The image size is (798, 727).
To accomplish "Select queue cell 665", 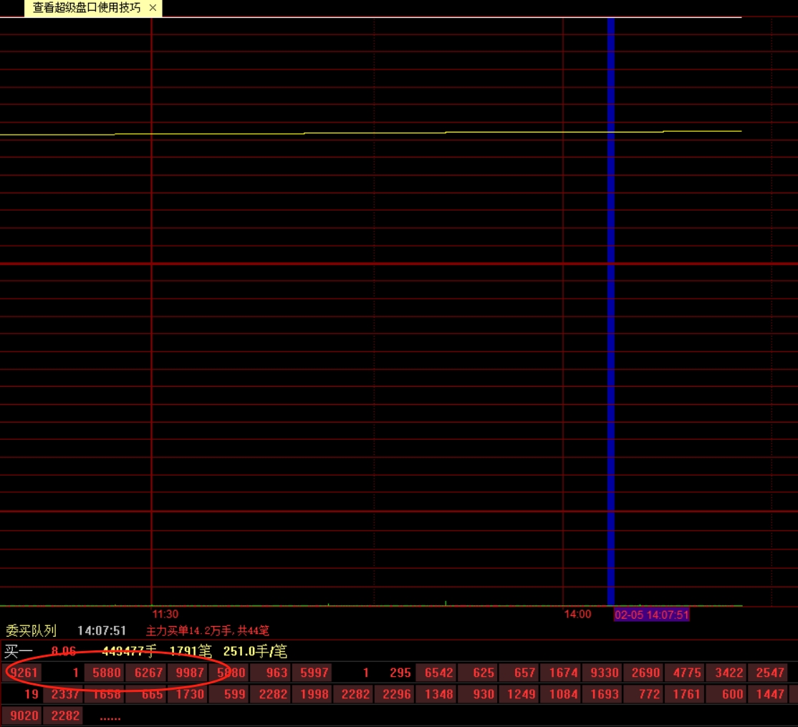I will 146,694.
